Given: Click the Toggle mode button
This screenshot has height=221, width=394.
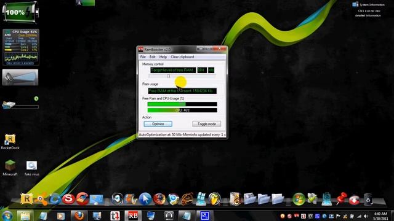Looking at the screenshot, I should pos(207,124).
